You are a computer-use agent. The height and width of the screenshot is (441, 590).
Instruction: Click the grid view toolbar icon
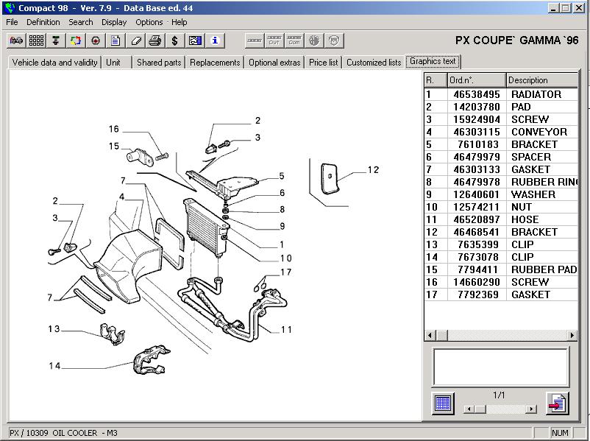click(36, 40)
